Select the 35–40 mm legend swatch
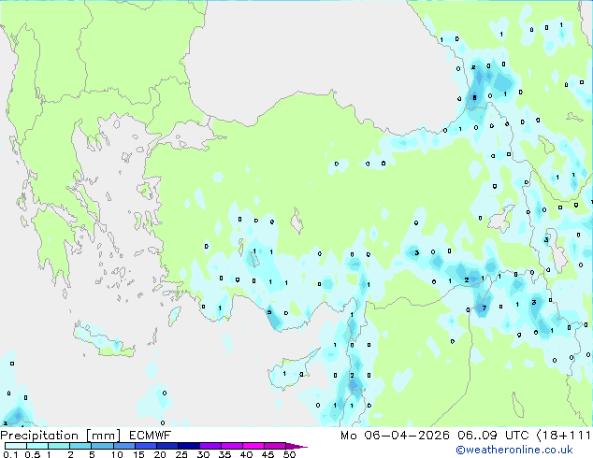593x458 pixels. (232, 446)
